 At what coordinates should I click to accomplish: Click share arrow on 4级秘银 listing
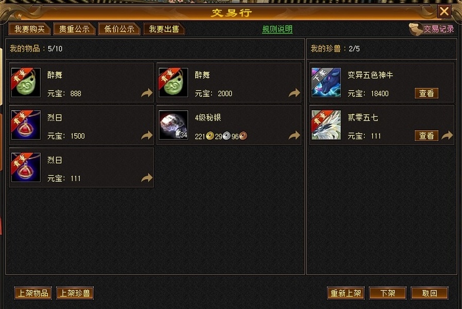(x=294, y=135)
